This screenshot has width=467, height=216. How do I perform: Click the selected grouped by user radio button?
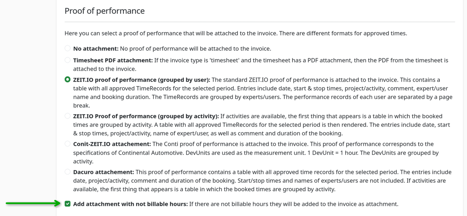pyautogui.click(x=67, y=79)
